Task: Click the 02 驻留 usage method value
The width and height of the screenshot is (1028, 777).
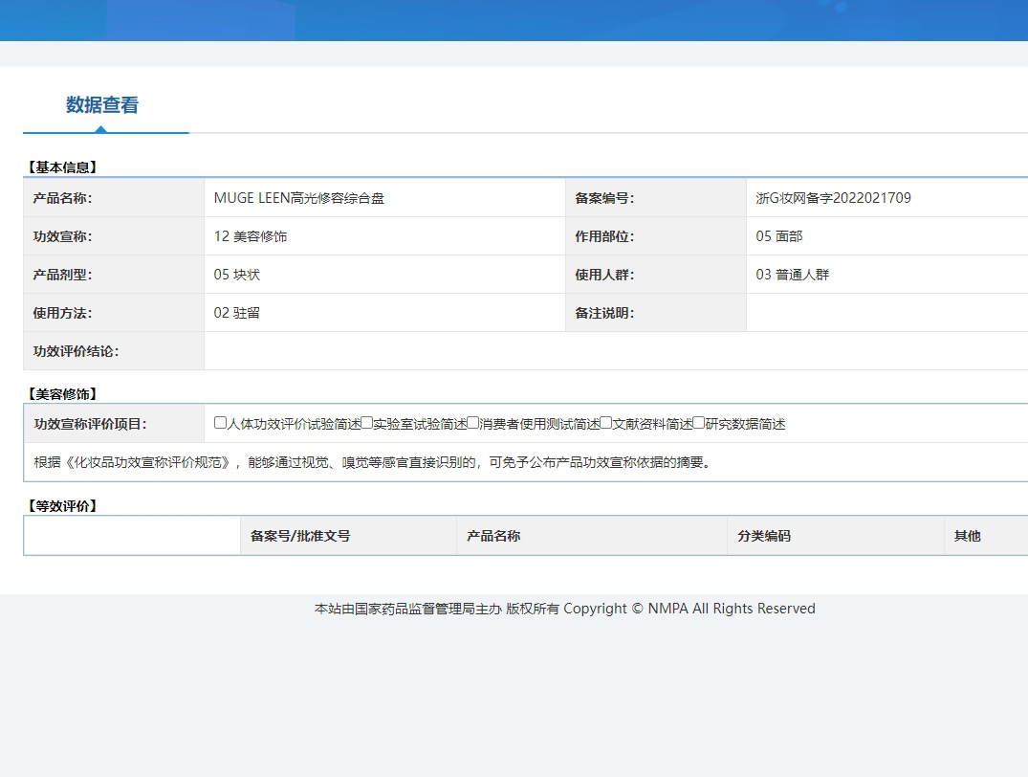Action: [x=237, y=313]
